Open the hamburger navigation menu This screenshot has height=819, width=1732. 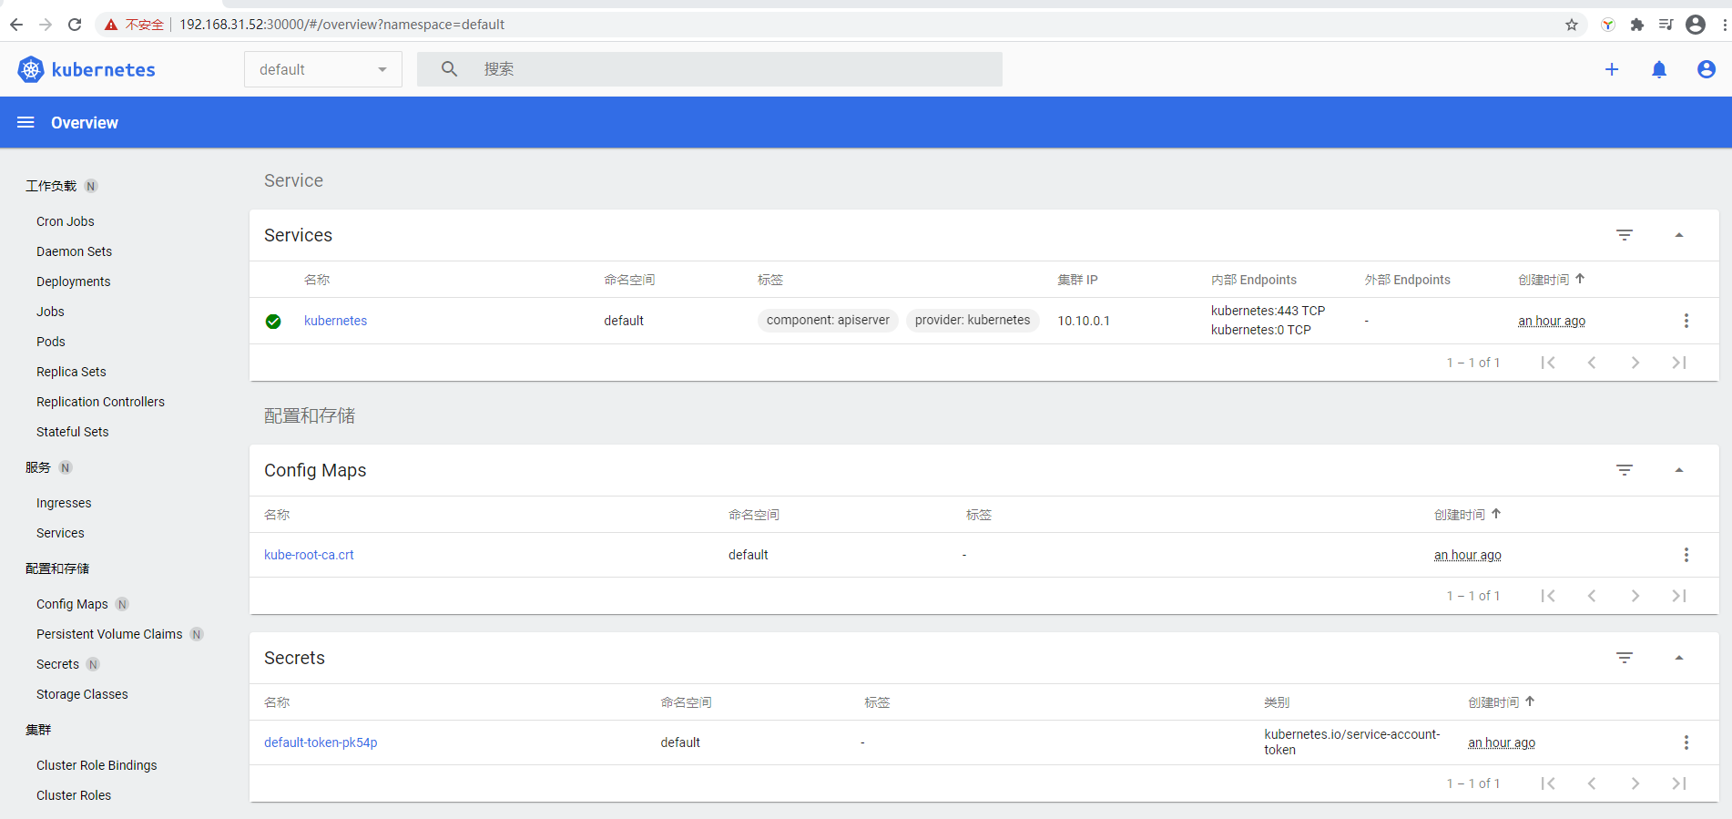click(25, 122)
